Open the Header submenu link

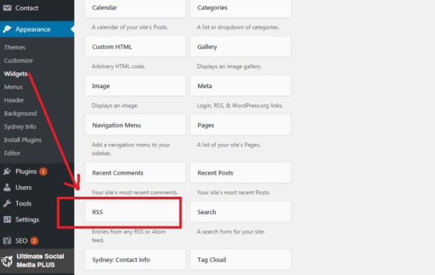[x=14, y=100]
